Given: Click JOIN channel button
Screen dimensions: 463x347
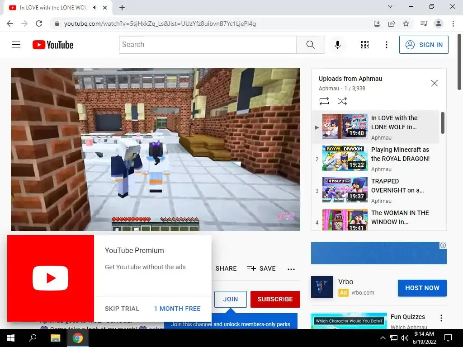Looking at the screenshot, I should pyautogui.click(x=230, y=299).
